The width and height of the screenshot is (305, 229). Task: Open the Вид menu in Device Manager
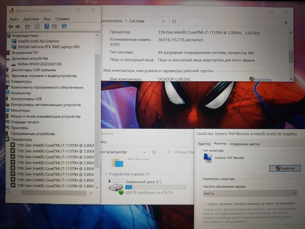[47, 19]
